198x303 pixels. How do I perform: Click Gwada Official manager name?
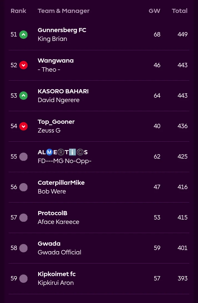(59, 252)
